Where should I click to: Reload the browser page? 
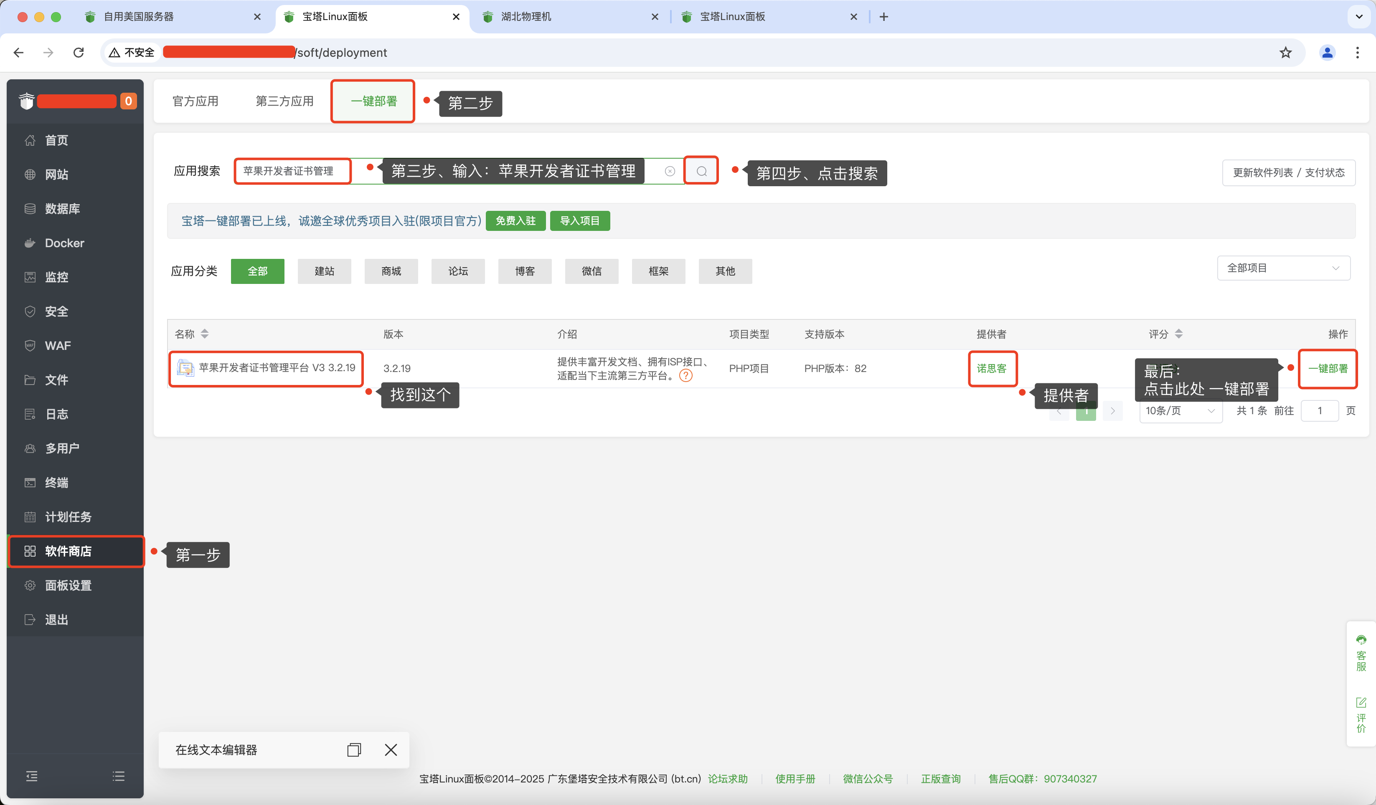[x=79, y=52]
